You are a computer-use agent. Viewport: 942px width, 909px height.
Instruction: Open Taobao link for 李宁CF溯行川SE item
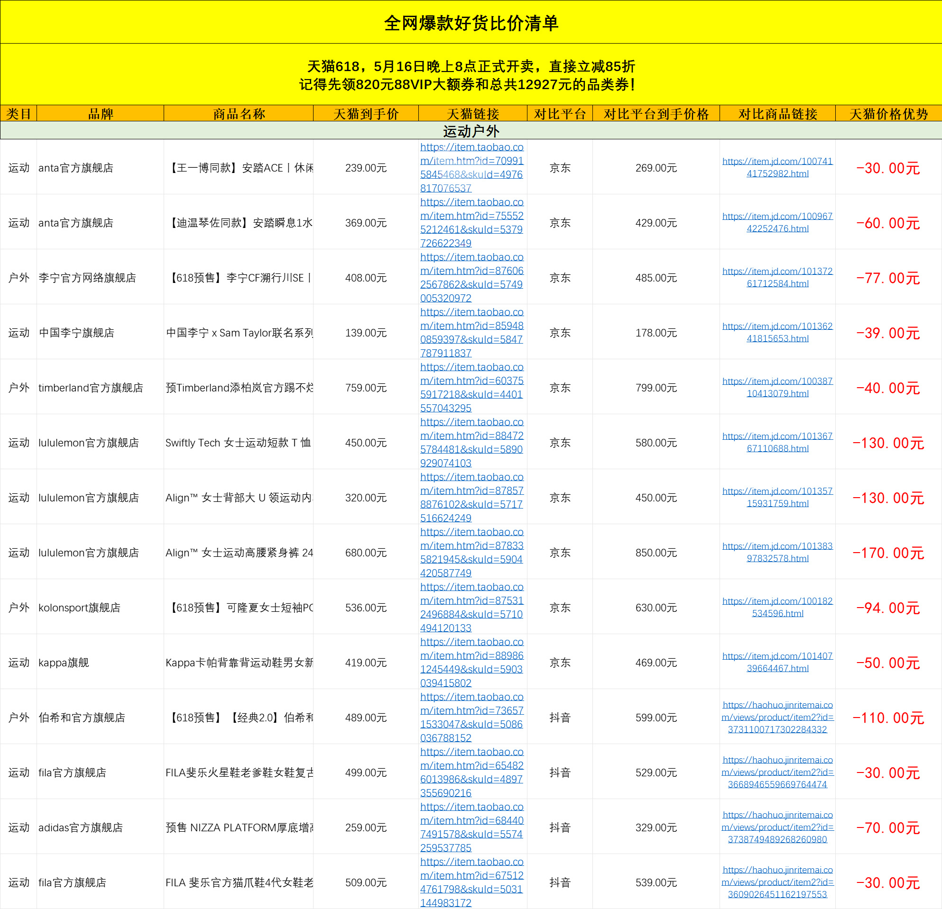pos(472,278)
